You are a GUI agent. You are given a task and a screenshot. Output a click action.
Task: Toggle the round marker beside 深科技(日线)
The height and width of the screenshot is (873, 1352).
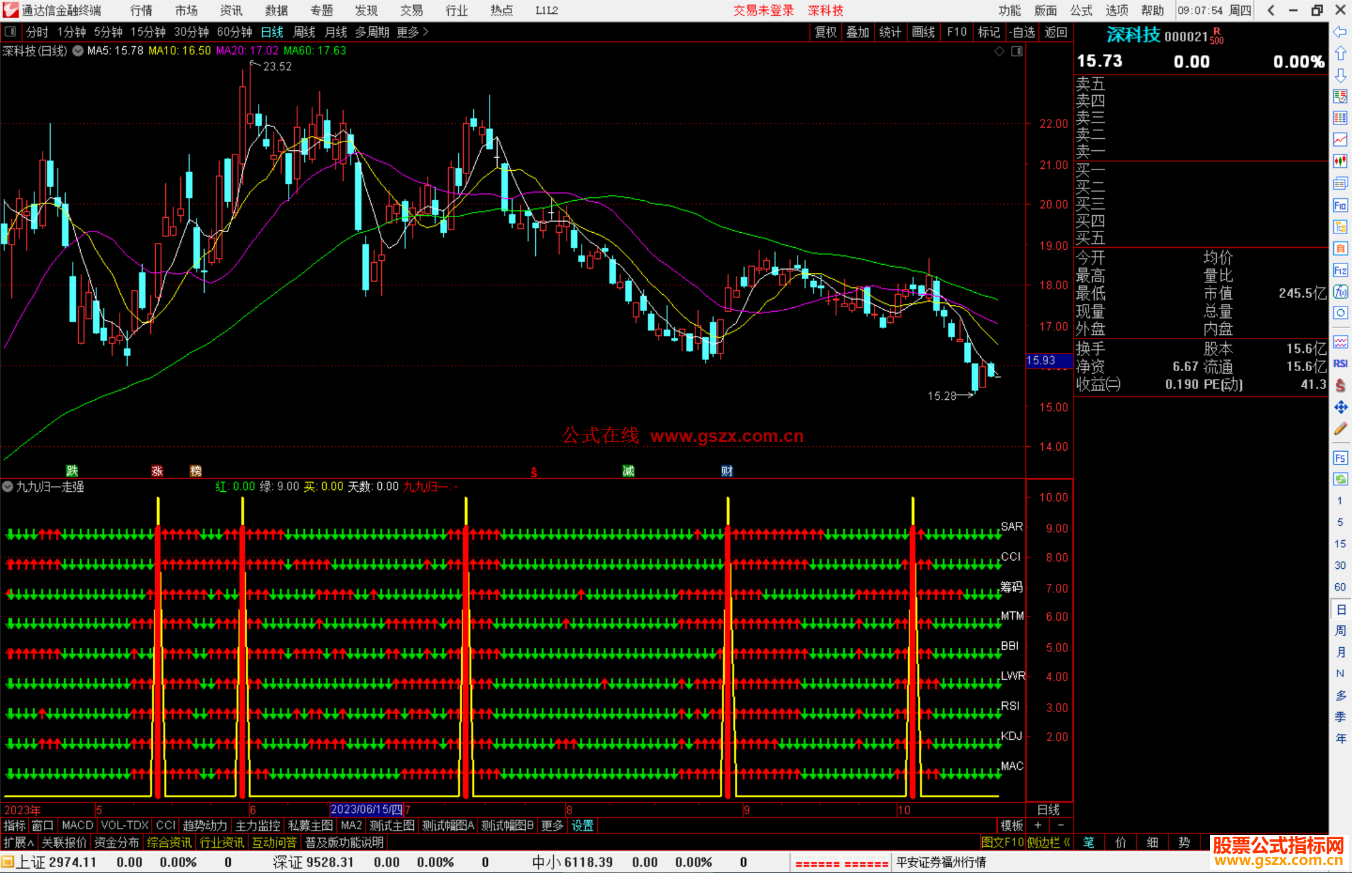click(x=78, y=51)
